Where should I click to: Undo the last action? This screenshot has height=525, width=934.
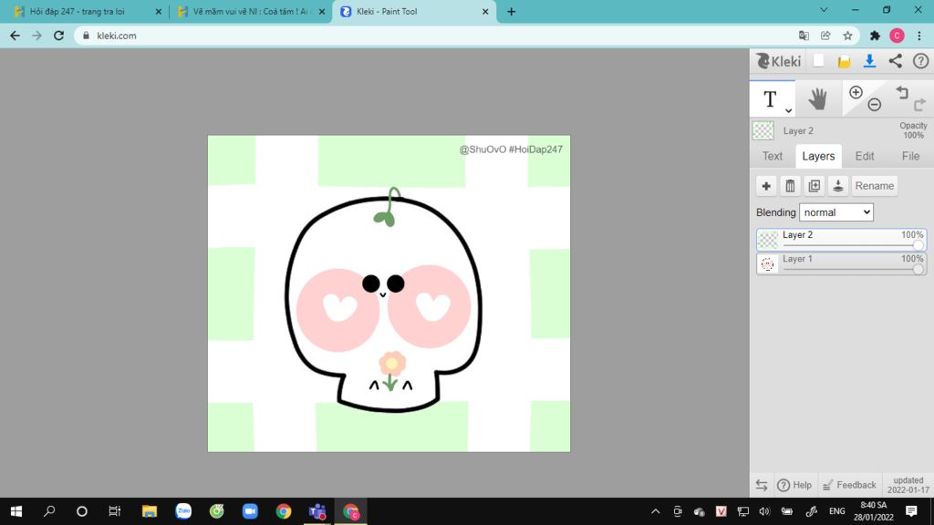902,92
